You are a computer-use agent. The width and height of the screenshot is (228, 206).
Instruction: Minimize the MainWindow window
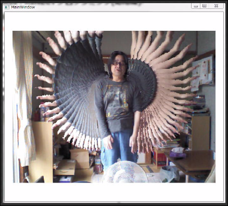tap(196, 6)
